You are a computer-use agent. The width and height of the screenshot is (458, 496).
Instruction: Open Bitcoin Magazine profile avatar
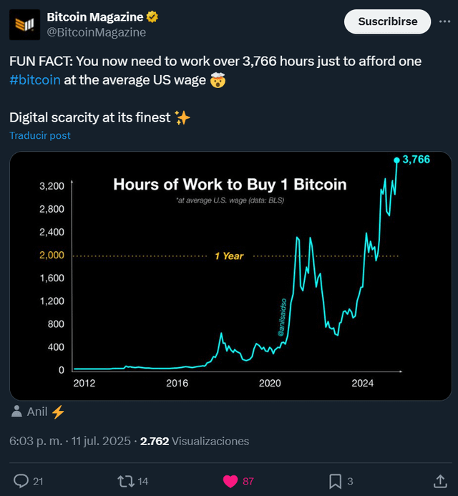point(24,24)
